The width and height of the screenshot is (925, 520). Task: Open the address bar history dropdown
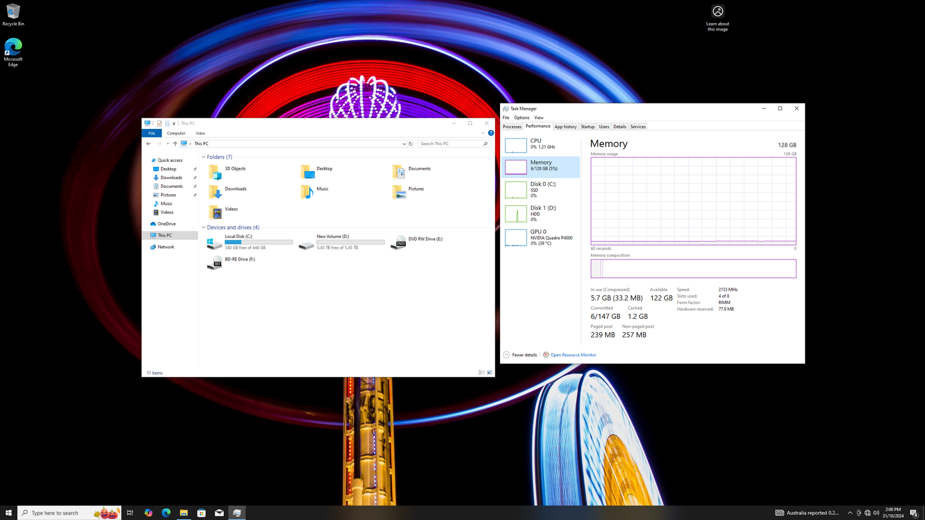[x=404, y=144]
